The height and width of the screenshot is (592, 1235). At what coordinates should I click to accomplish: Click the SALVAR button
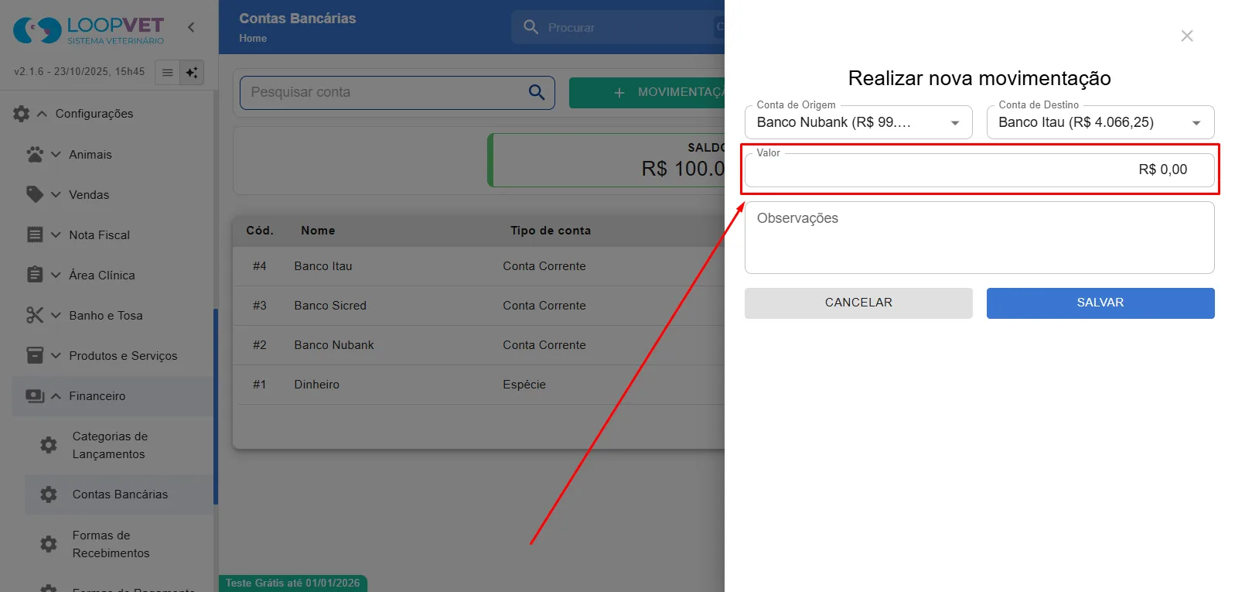[1100, 303]
